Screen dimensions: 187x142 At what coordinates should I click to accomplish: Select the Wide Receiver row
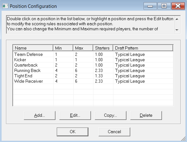click(93, 81)
